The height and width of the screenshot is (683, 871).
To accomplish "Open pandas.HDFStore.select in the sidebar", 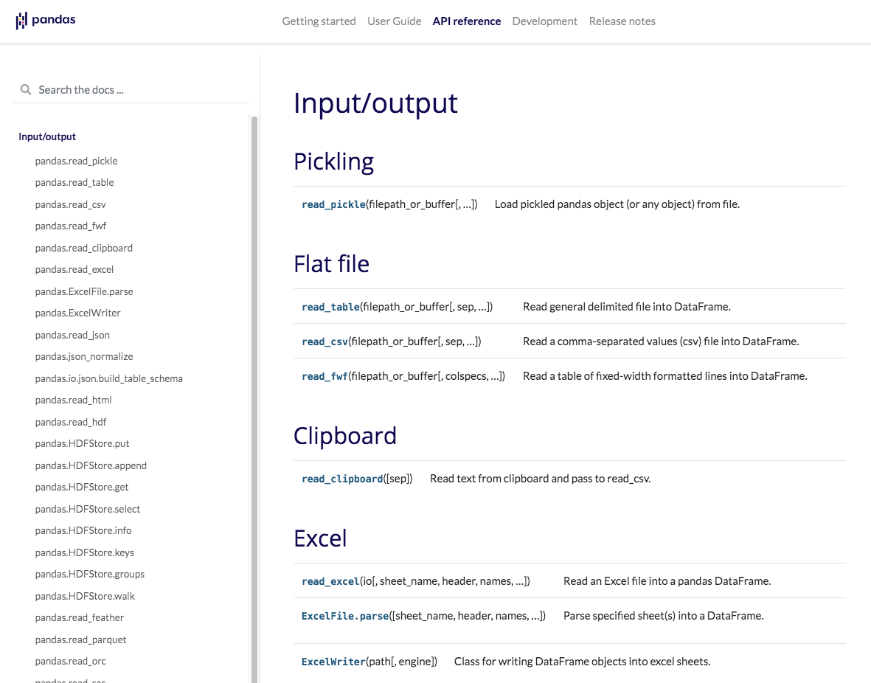I will (88, 509).
